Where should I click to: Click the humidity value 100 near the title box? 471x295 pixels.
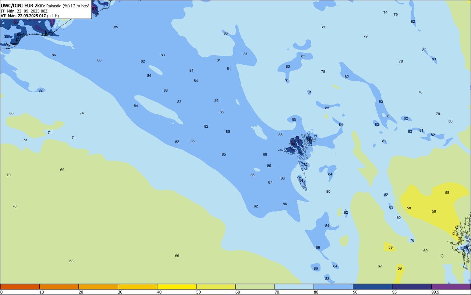point(95,9)
